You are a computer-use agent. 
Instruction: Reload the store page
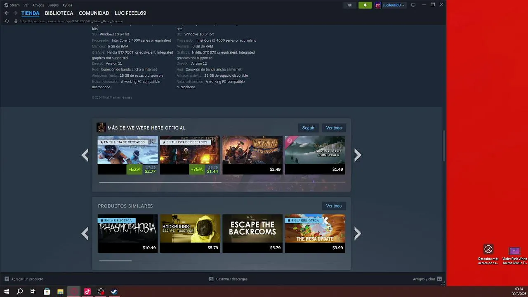[x=7, y=21]
